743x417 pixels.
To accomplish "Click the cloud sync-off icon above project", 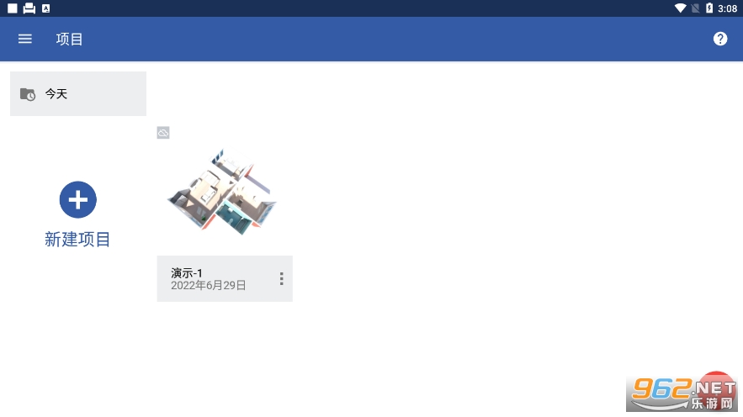I will [163, 133].
